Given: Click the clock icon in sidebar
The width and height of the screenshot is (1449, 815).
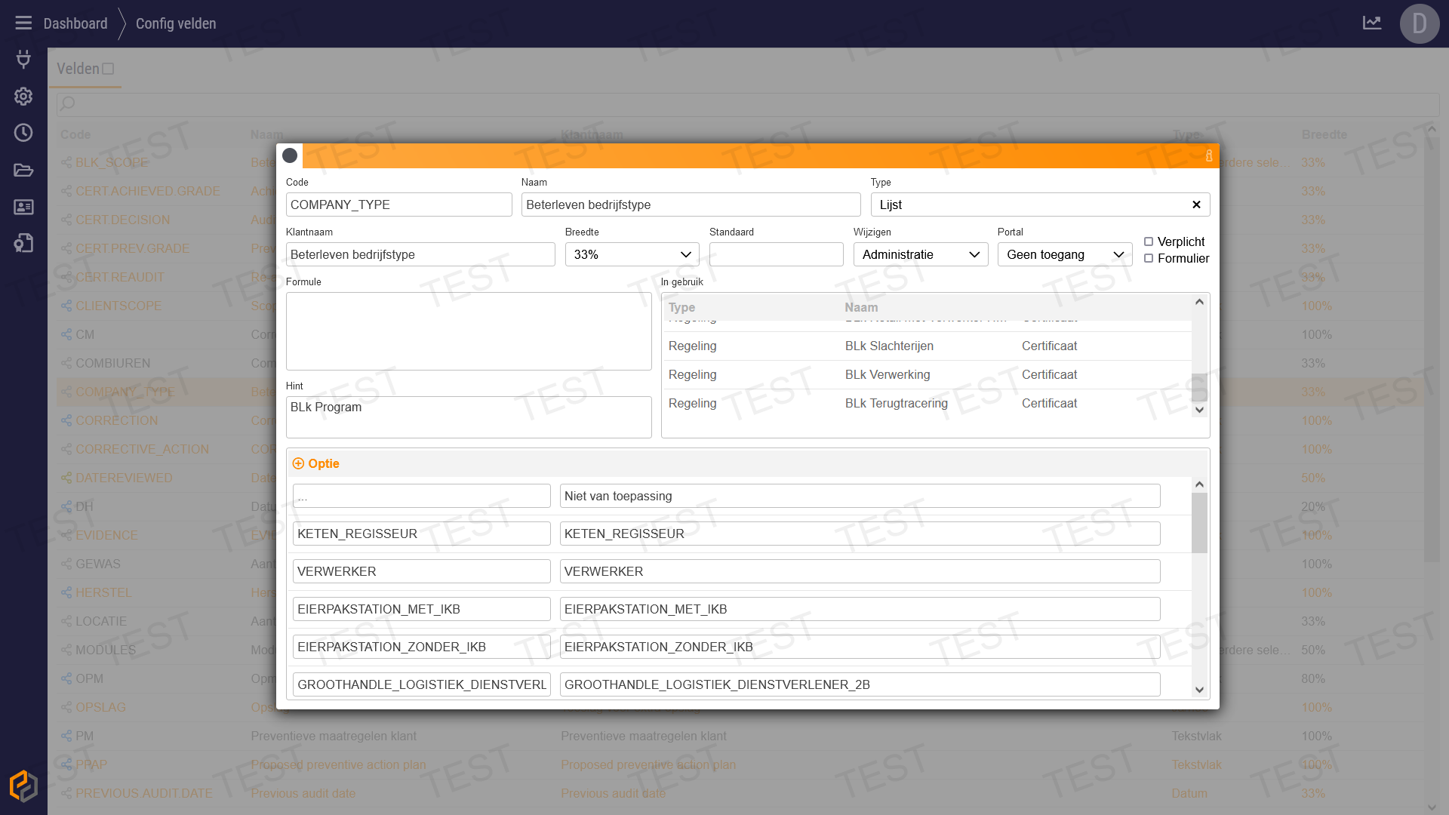Looking at the screenshot, I should point(23,133).
